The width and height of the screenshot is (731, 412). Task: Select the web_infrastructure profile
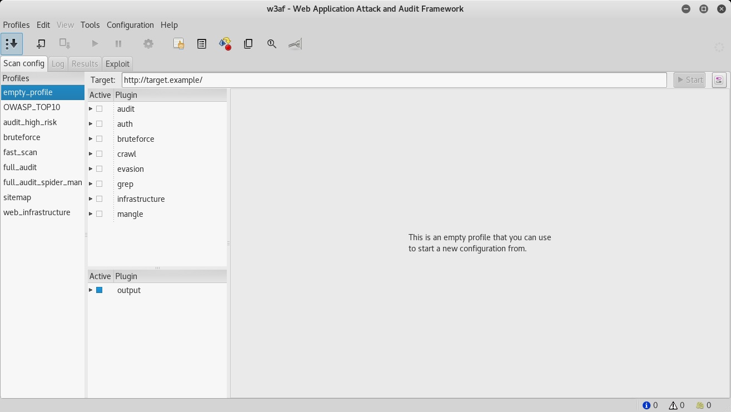[x=42, y=212]
